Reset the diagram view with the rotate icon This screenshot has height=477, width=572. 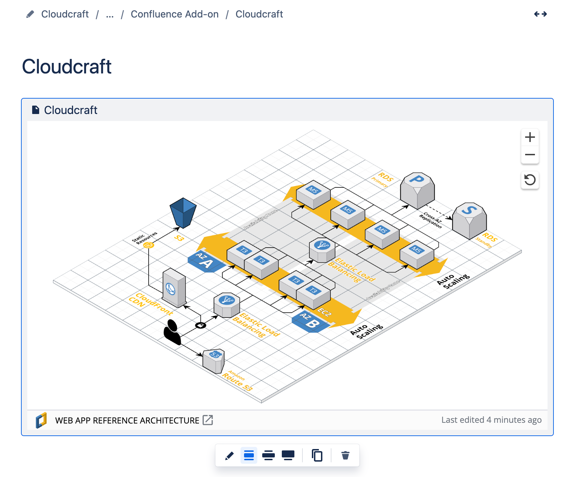530,180
